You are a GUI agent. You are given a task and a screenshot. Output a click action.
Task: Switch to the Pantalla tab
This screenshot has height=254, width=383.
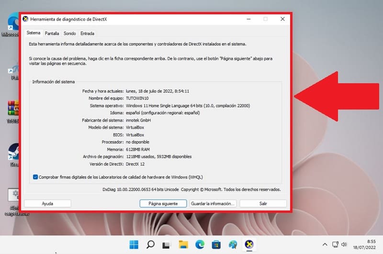pos(52,33)
